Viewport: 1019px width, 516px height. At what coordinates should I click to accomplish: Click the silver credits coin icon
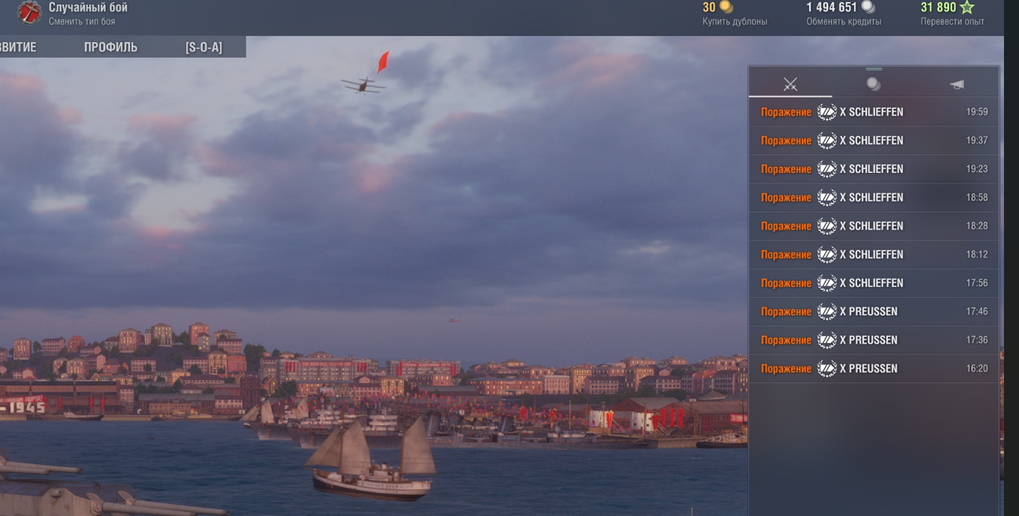(x=868, y=7)
